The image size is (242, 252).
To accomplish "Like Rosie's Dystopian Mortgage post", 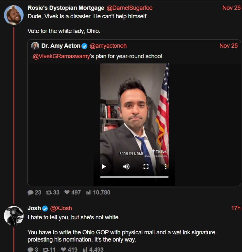I will 67,193.
